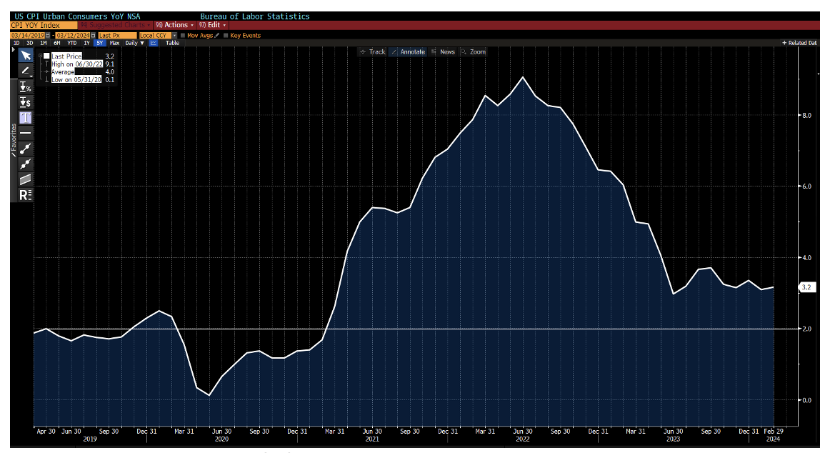Expand the Daily frequency dropdown
Screen dimensions: 830x453
click(134, 43)
